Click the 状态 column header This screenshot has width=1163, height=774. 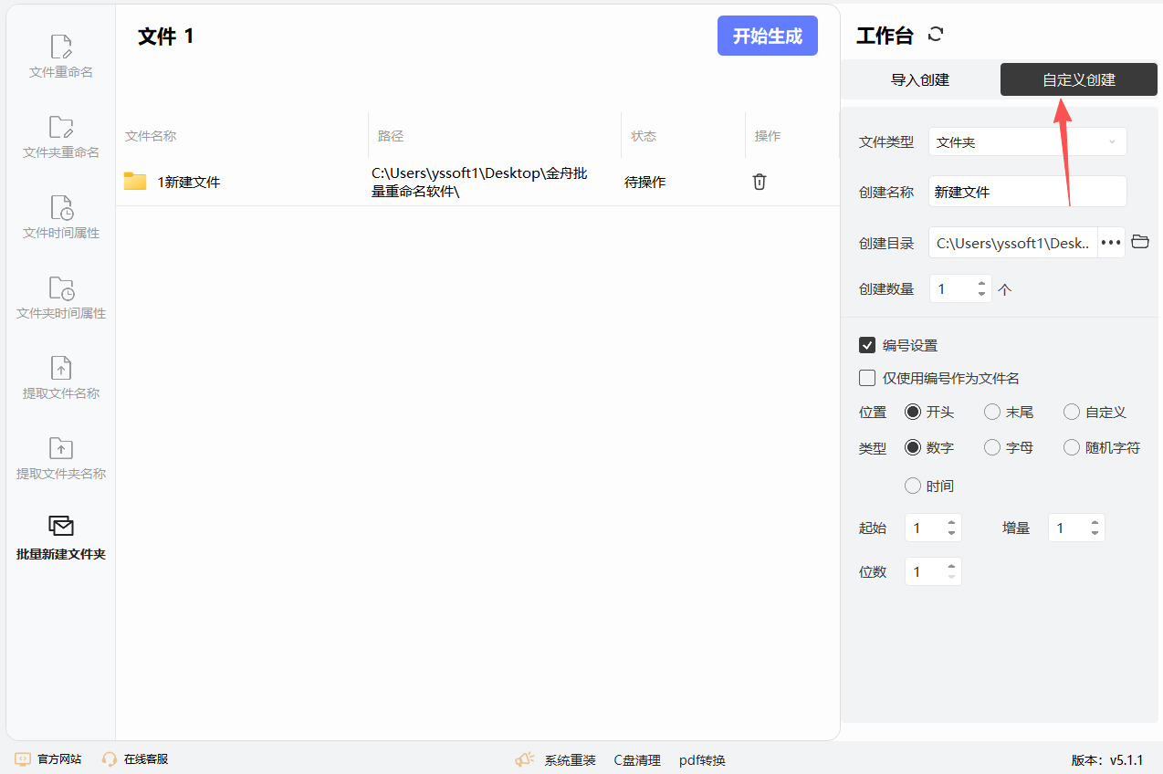point(644,136)
